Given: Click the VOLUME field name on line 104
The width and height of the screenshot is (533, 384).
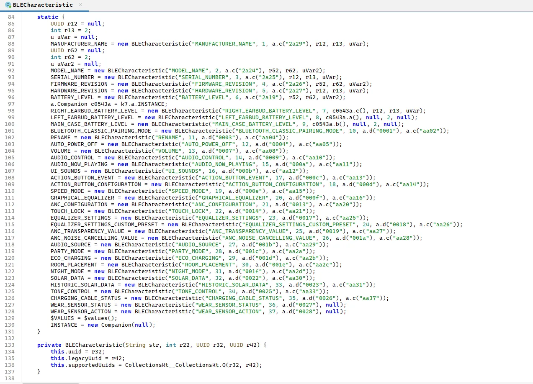Looking at the screenshot, I should (x=61, y=151).
